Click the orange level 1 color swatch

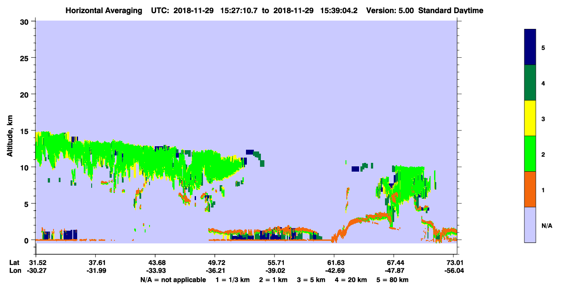coord(530,189)
